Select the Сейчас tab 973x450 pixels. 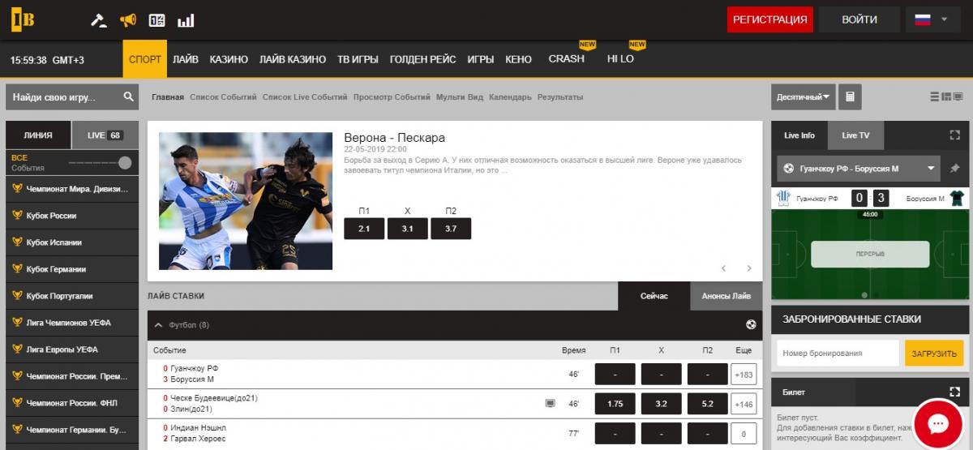654,296
